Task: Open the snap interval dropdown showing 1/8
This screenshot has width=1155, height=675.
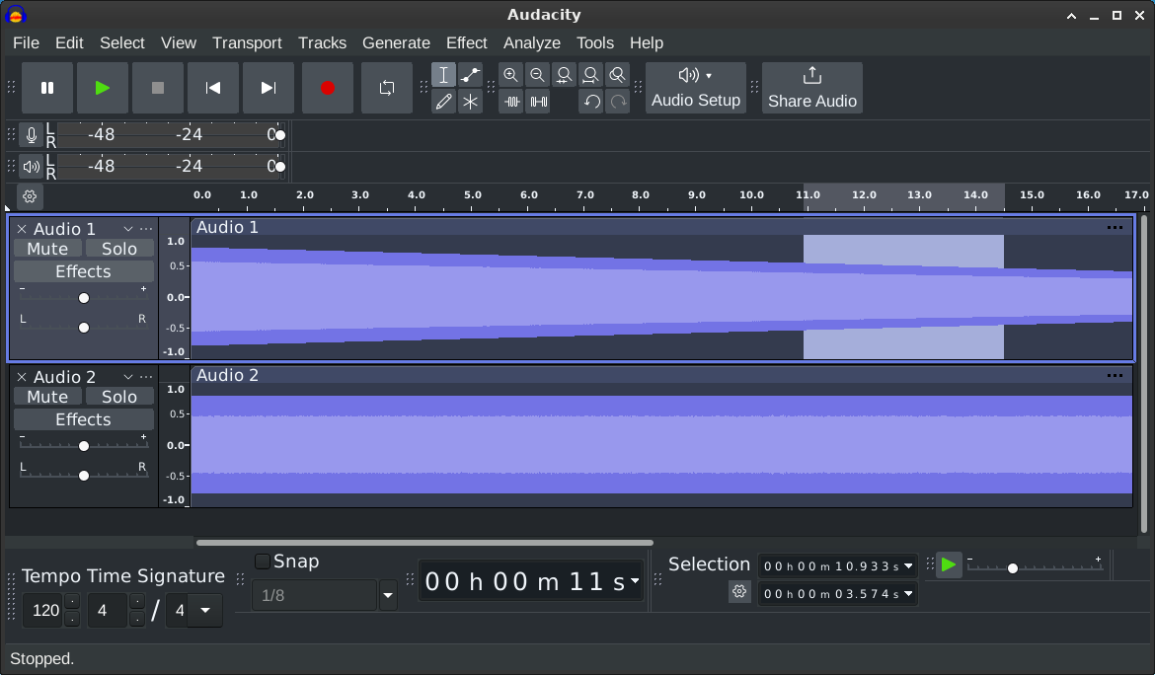Action: pos(387,595)
